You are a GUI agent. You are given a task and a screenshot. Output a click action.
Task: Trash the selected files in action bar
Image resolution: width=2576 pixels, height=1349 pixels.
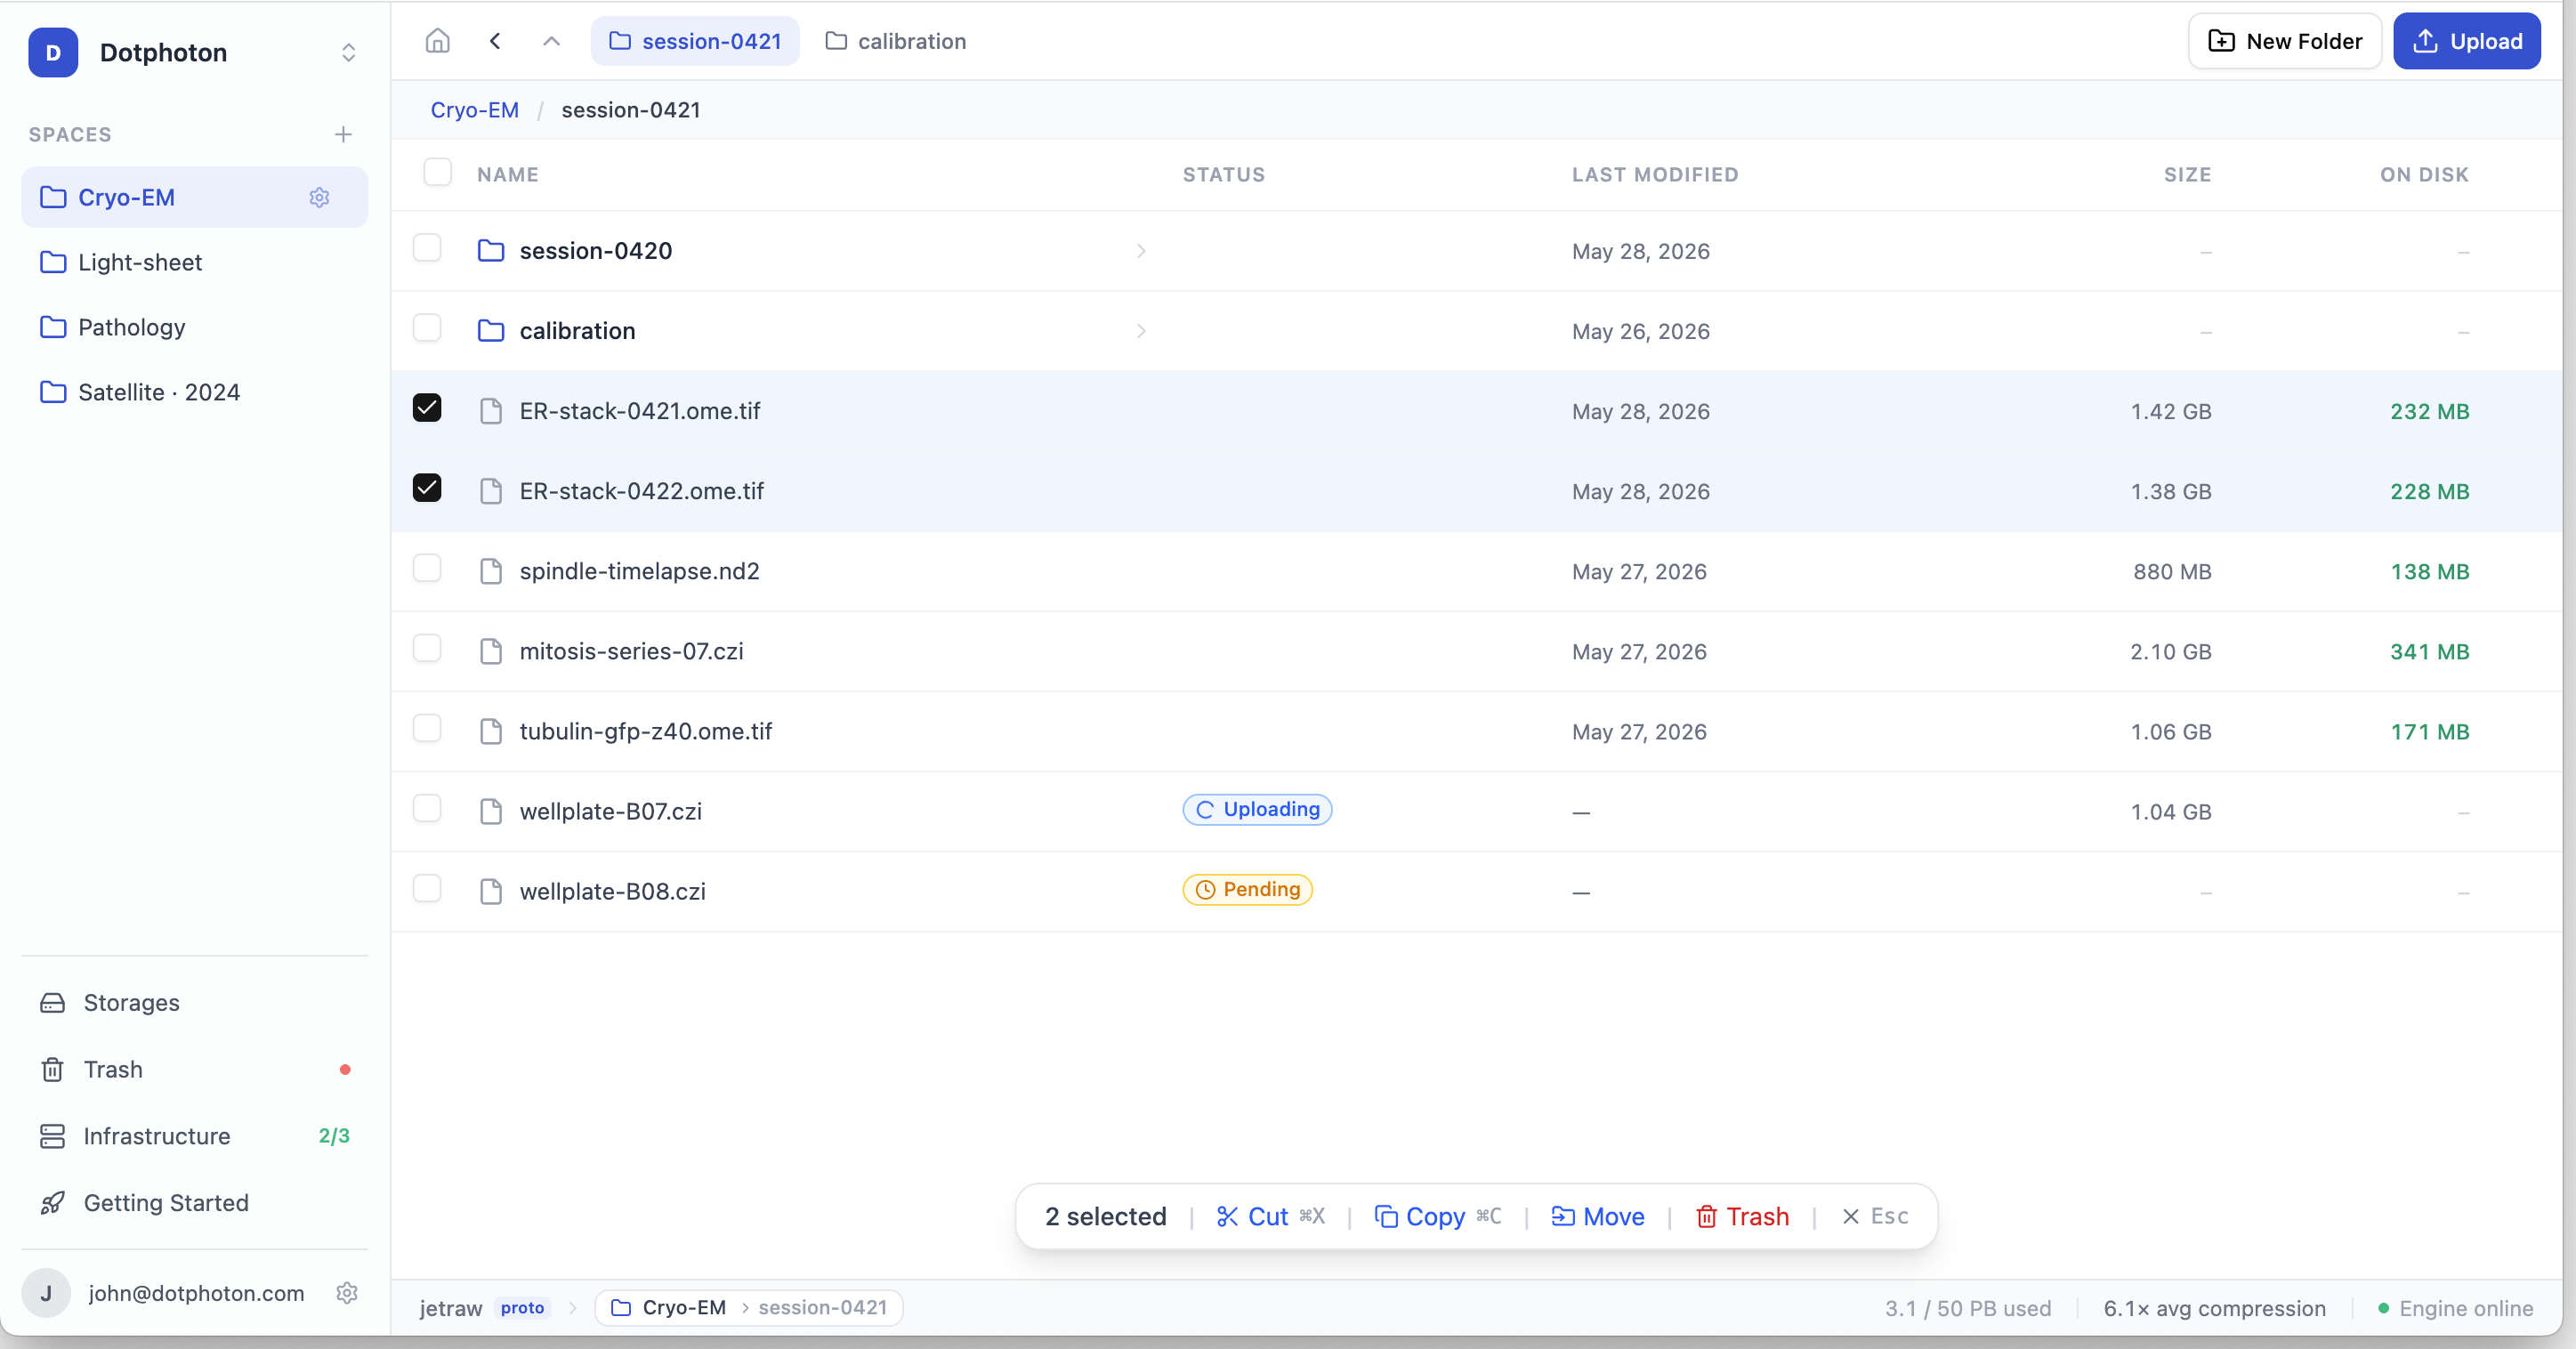click(x=1742, y=1216)
